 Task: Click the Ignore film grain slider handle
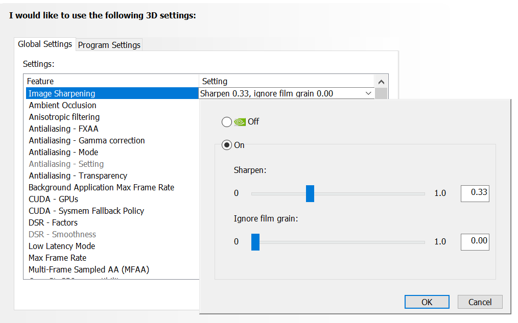(255, 242)
